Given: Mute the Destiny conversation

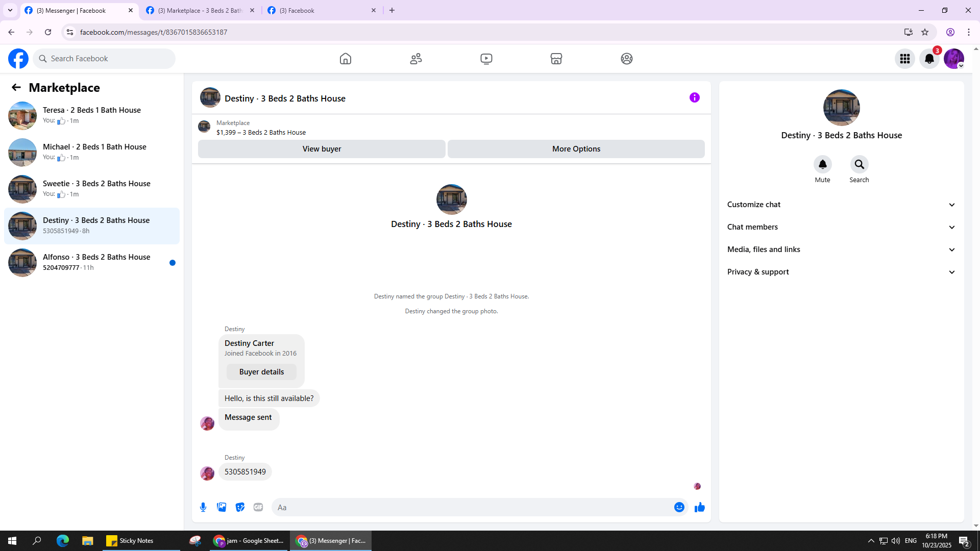Looking at the screenshot, I should pos(822,164).
